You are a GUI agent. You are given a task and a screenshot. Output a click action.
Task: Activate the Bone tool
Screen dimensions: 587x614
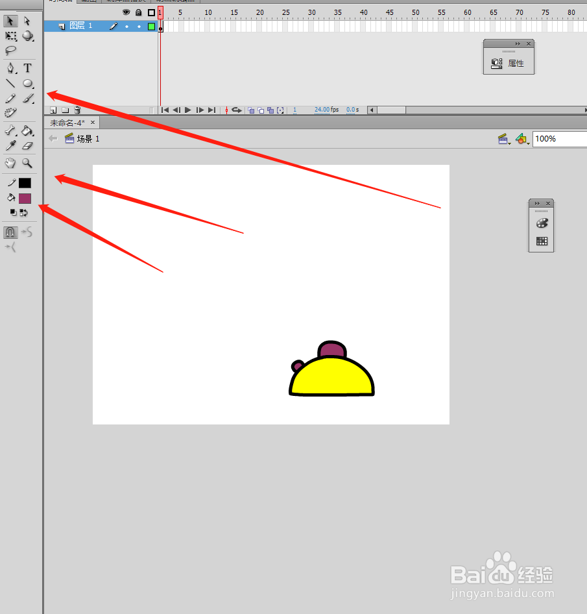click(x=10, y=130)
